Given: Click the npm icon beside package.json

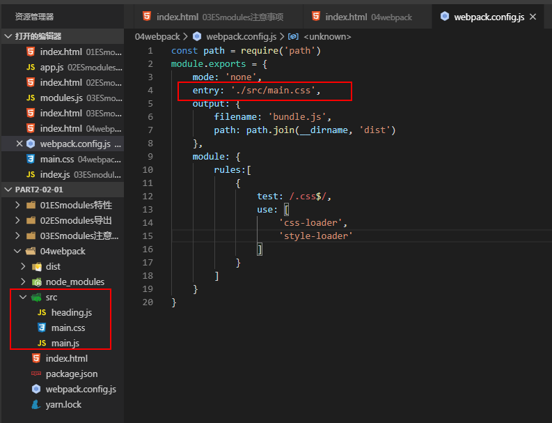Looking at the screenshot, I should click(x=36, y=374).
